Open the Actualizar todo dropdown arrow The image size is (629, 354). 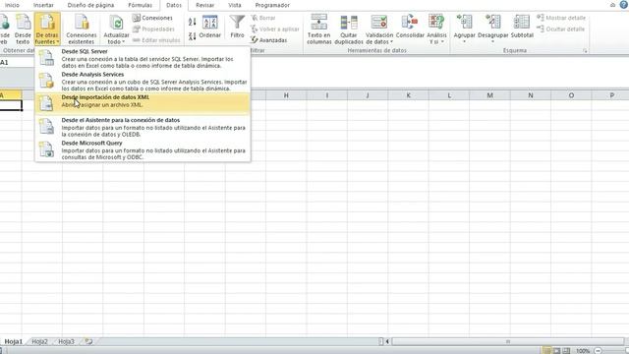click(123, 41)
